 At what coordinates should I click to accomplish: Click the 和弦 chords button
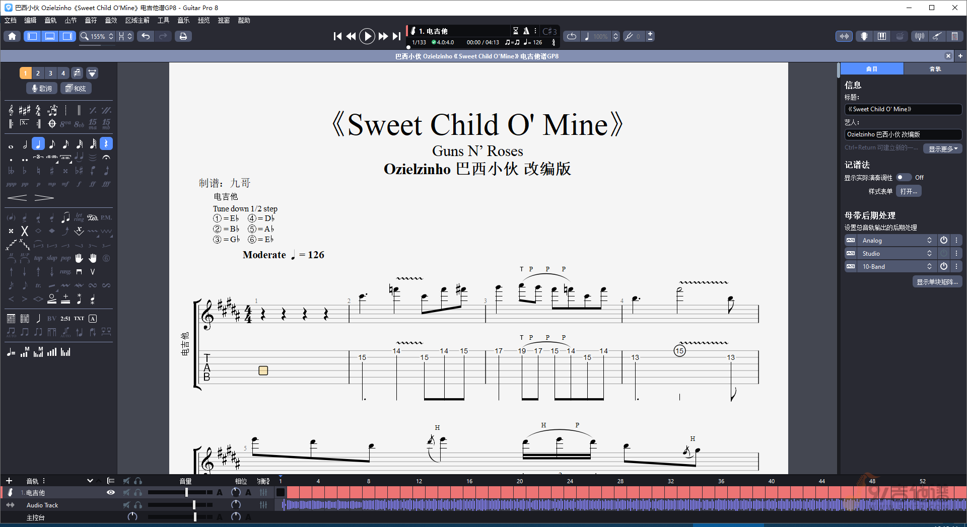(x=76, y=88)
